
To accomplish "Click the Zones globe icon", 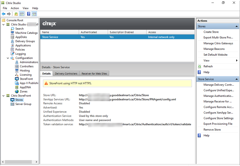I will (x=17, y=91).
